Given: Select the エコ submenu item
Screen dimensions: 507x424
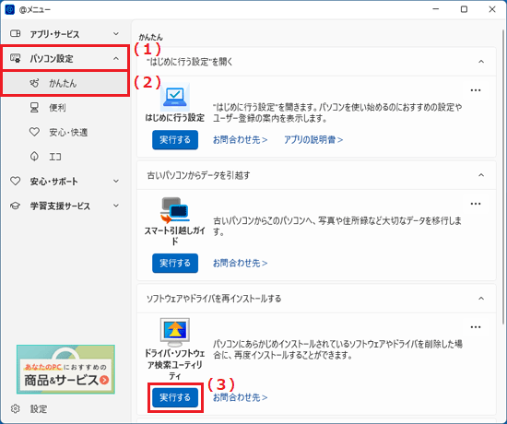Looking at the screenshot, I should tap(65, 157).
